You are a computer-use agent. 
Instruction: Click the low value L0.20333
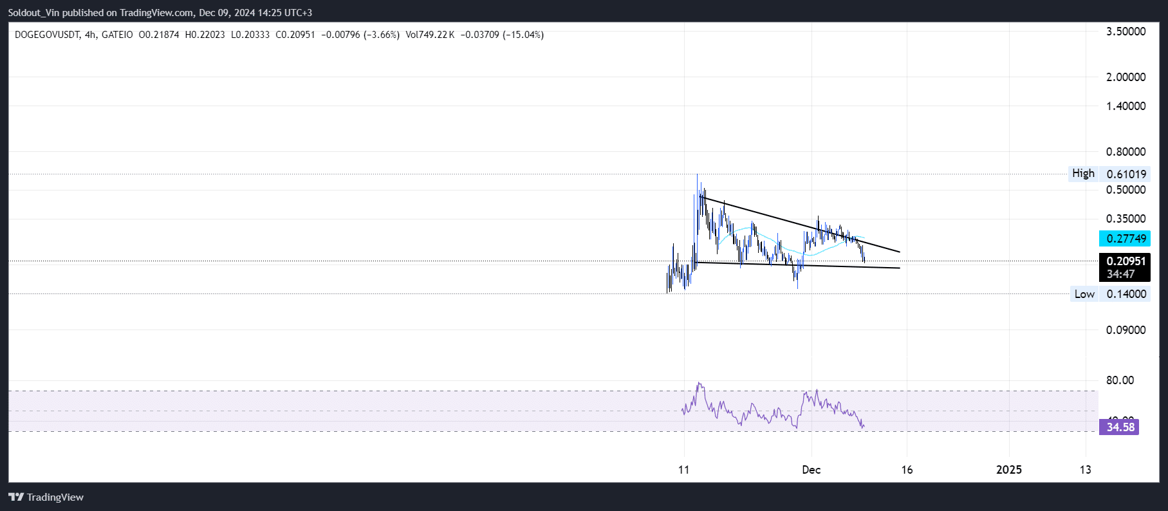point(250,35)
